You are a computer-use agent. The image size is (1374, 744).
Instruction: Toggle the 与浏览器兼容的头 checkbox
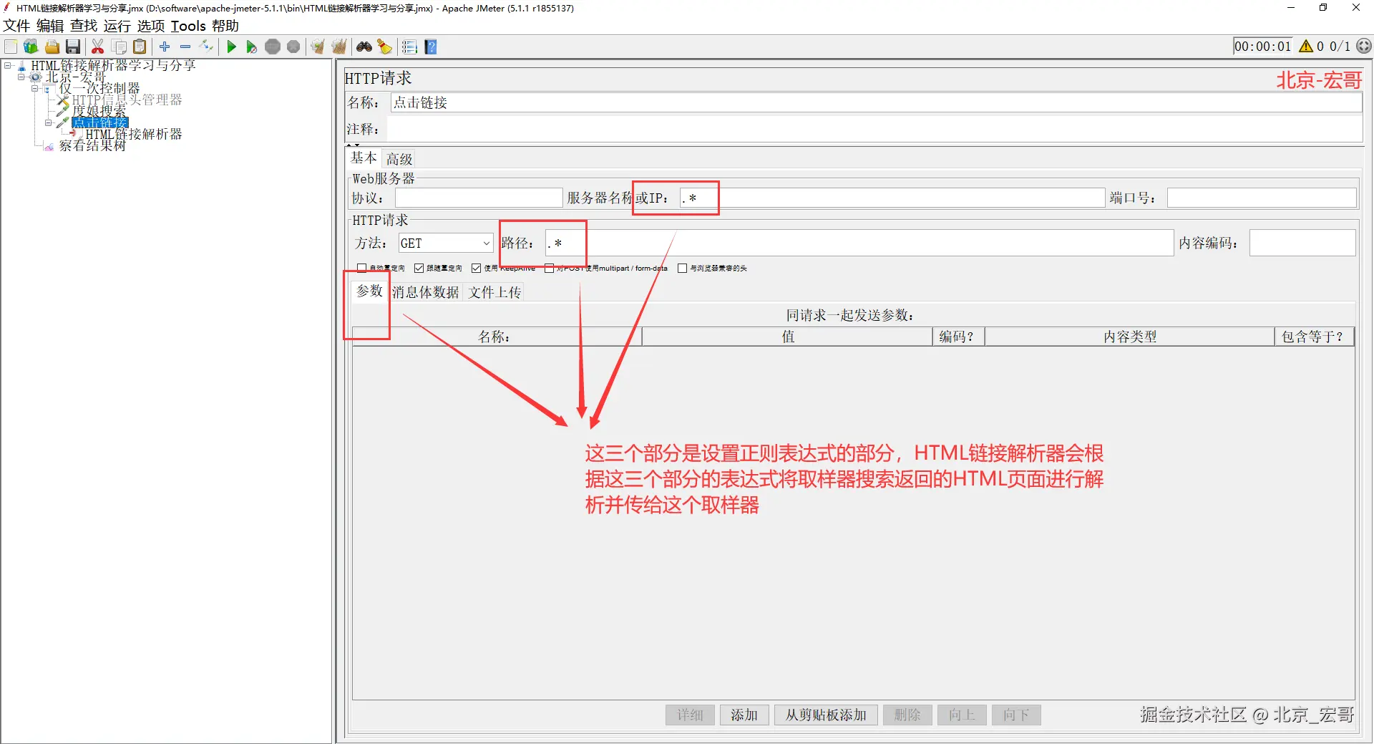coord(682,269)
